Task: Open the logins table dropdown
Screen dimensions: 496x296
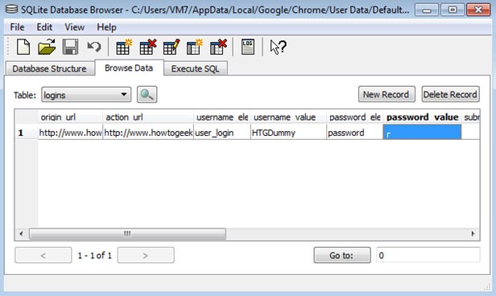Action: (x=86, y=95)
